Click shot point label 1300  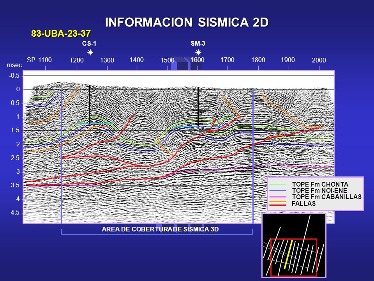click(x=107, y=60)
